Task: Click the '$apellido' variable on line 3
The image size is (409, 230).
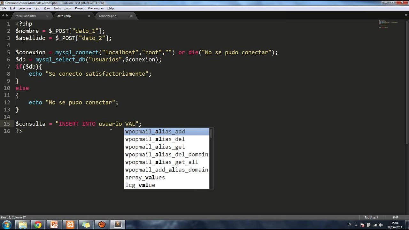Action: pyautogui.click(x=30, y=38)
